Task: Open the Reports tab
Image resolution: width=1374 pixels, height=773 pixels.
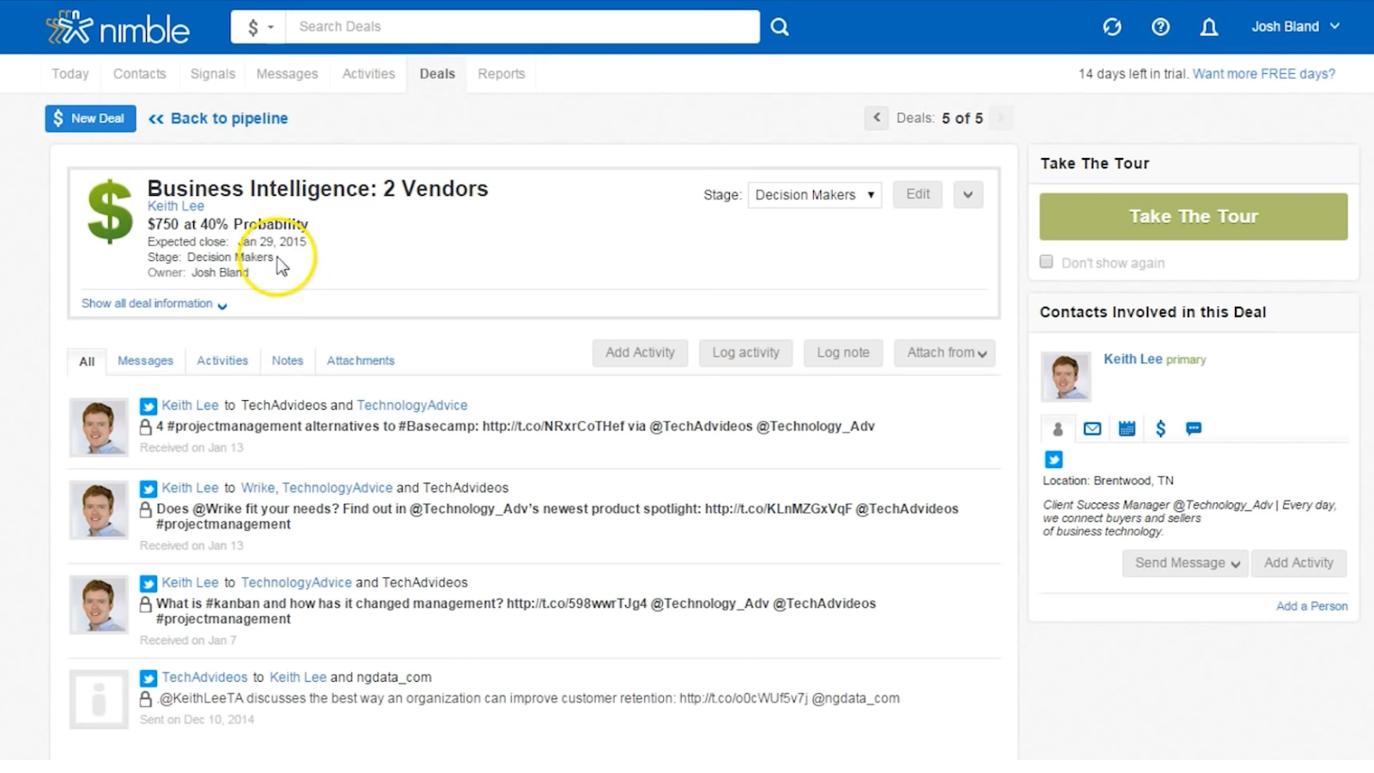Action: [502, 74]
